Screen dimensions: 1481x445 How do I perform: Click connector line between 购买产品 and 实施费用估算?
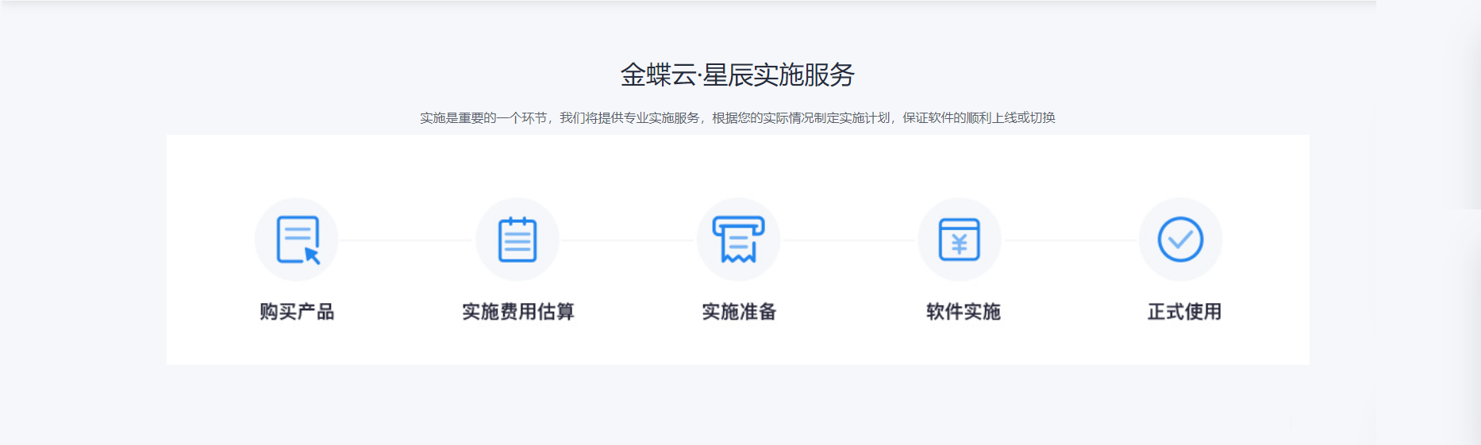(407, 240)
